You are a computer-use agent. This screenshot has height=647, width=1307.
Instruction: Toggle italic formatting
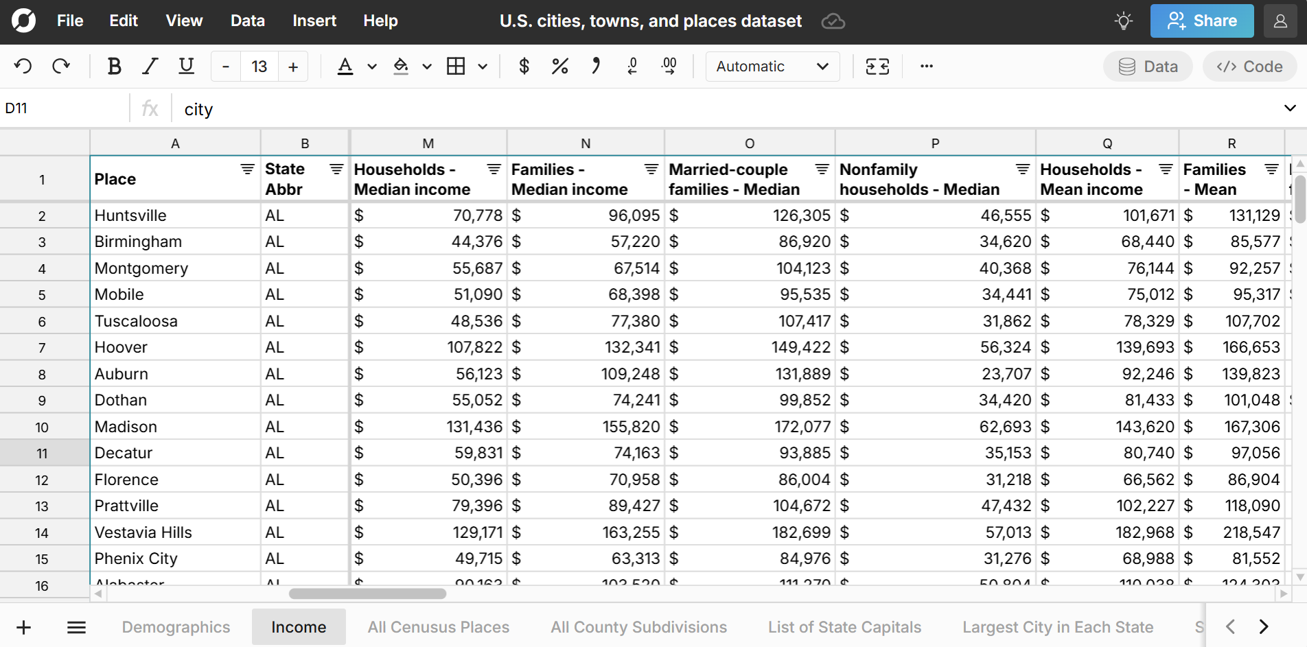(150, 66)
